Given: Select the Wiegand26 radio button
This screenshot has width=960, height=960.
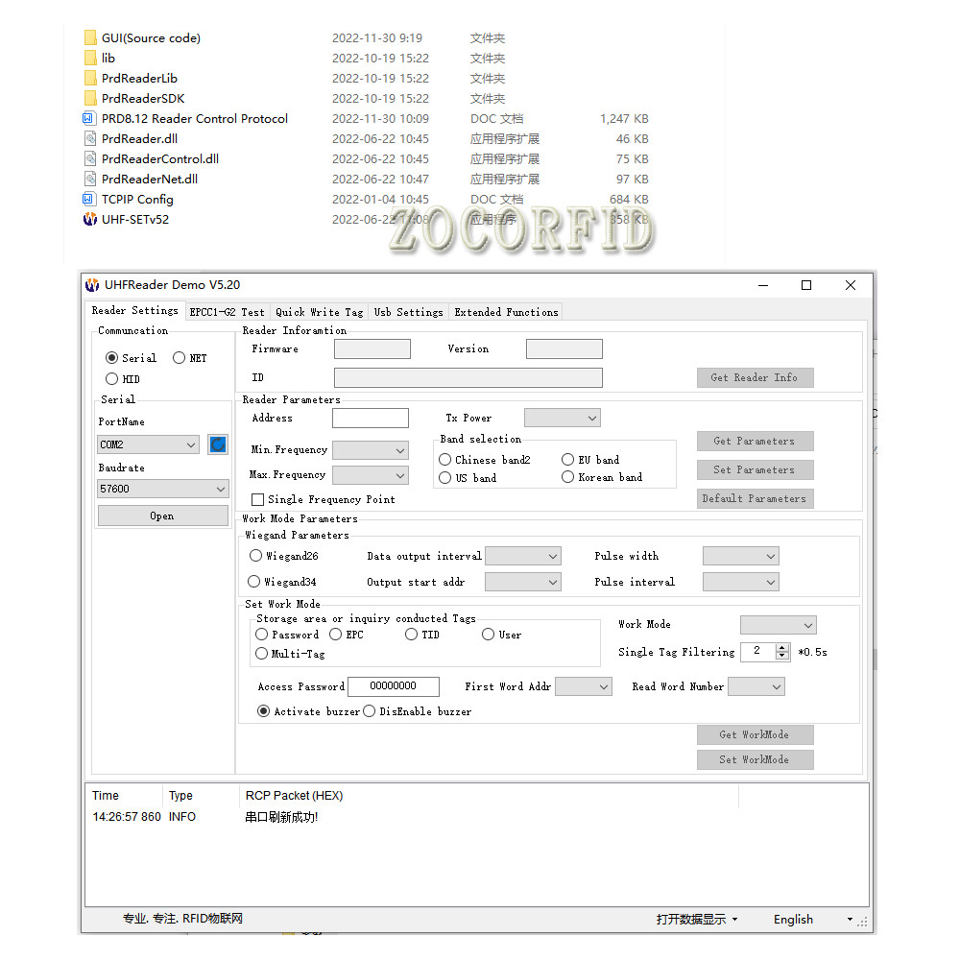Looking at the screenshot, I should (256, 555).
